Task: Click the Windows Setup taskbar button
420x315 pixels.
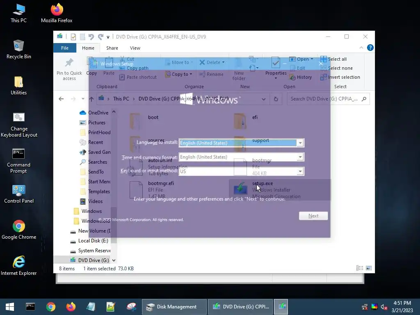Action: [x=281, y=307]
